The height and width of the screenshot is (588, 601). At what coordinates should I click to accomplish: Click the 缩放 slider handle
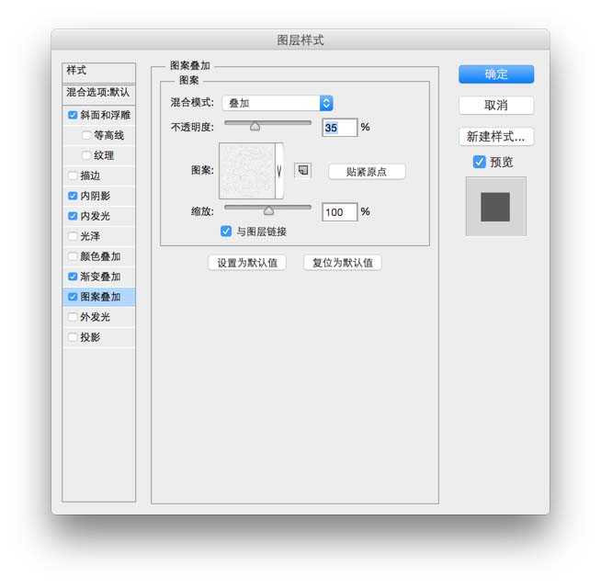268,210
